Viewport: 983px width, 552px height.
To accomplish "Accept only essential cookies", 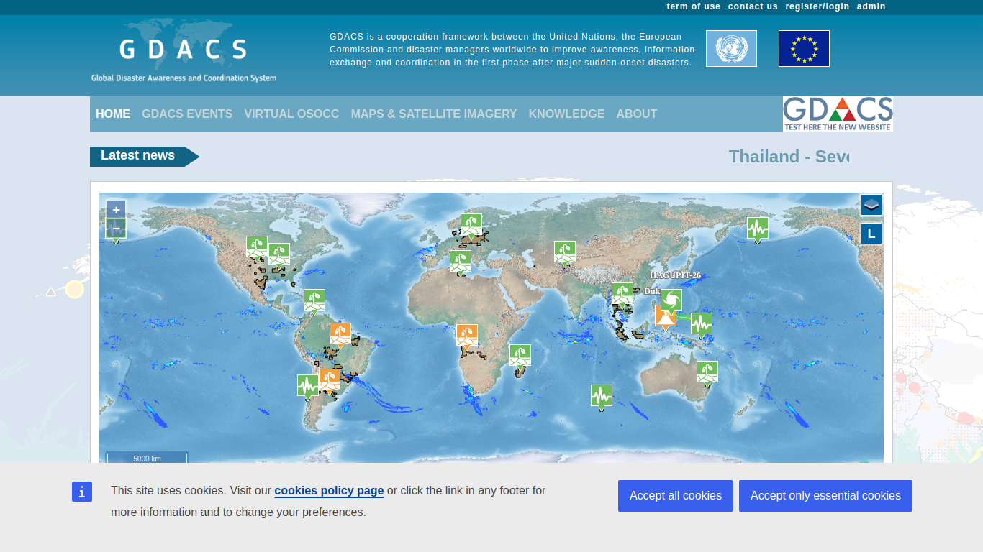I will pyautogui.click(x=825, y=496).
